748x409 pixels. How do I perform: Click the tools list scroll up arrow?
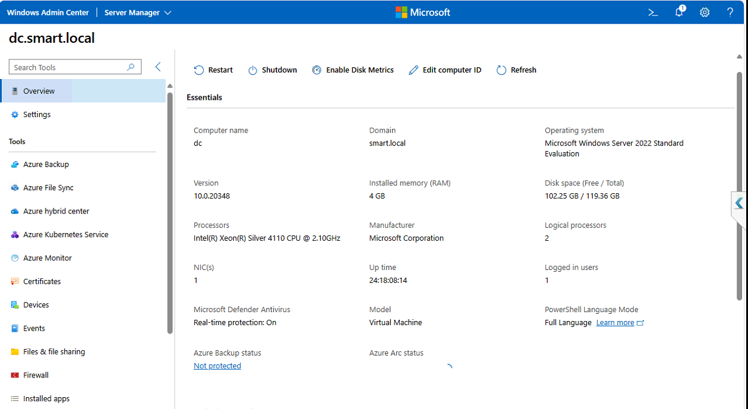click(x=170, y=86)
